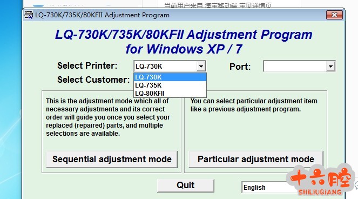358x199 pixels.
Task: Click the particular mode description text
Action: (254, 105)
